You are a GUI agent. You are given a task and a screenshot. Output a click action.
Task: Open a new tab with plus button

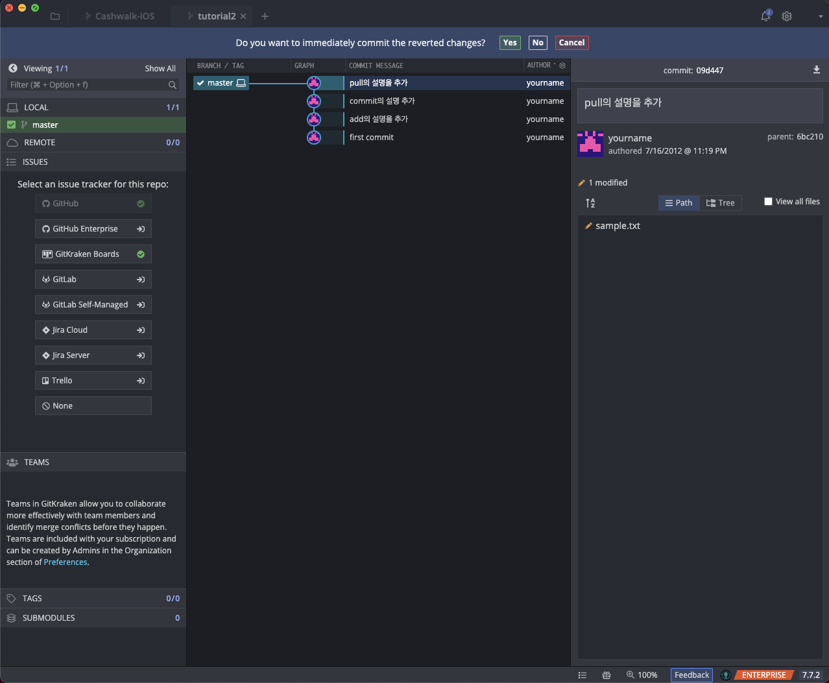pos(265,16)
